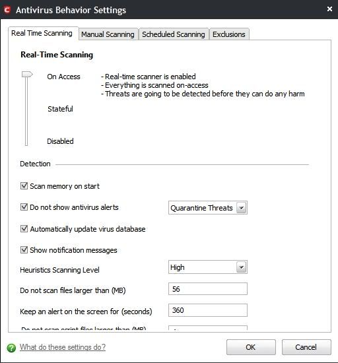This screenshot has height=363, width=338.
Task: Open the Scheduled Scanning tab
Action: 174,34
